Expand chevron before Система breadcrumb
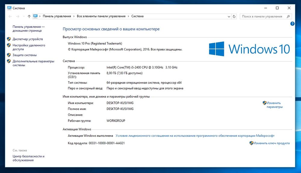Viewport: 301px width, 173px height. [129, 16]
